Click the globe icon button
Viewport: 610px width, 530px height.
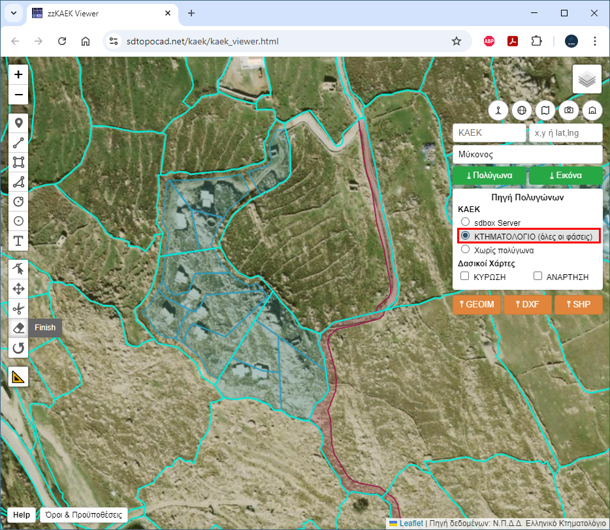pos(522,110)
